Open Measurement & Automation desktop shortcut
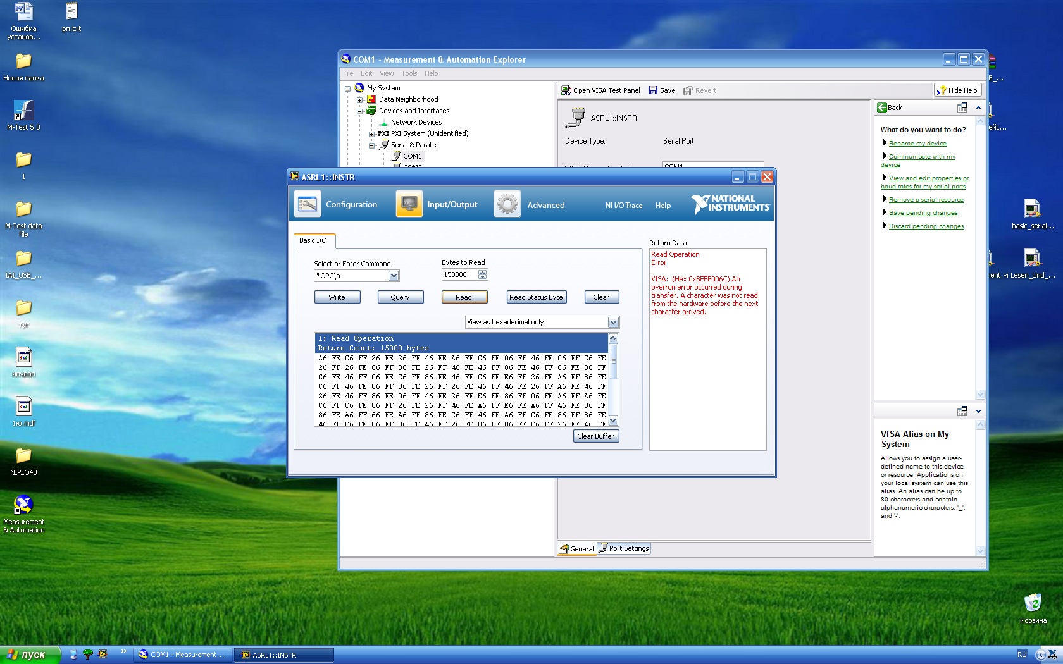The image size is (1063, 664). click(x=23, y=505)
